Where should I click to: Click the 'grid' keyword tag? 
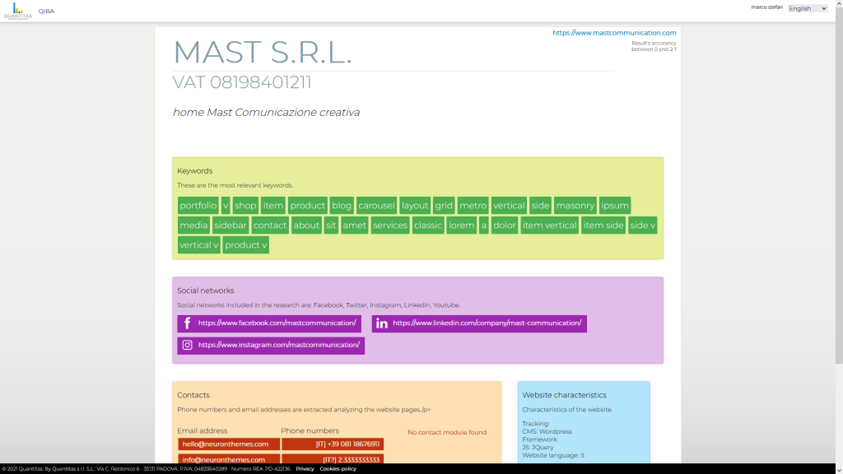click(x=444, y=205)
